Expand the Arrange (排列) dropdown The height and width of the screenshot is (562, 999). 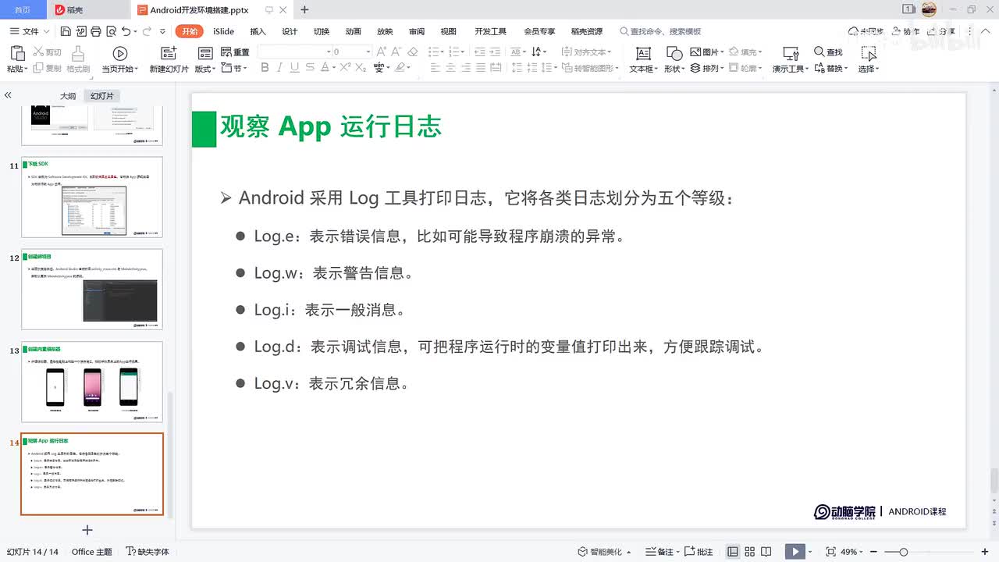click(723, 69)
